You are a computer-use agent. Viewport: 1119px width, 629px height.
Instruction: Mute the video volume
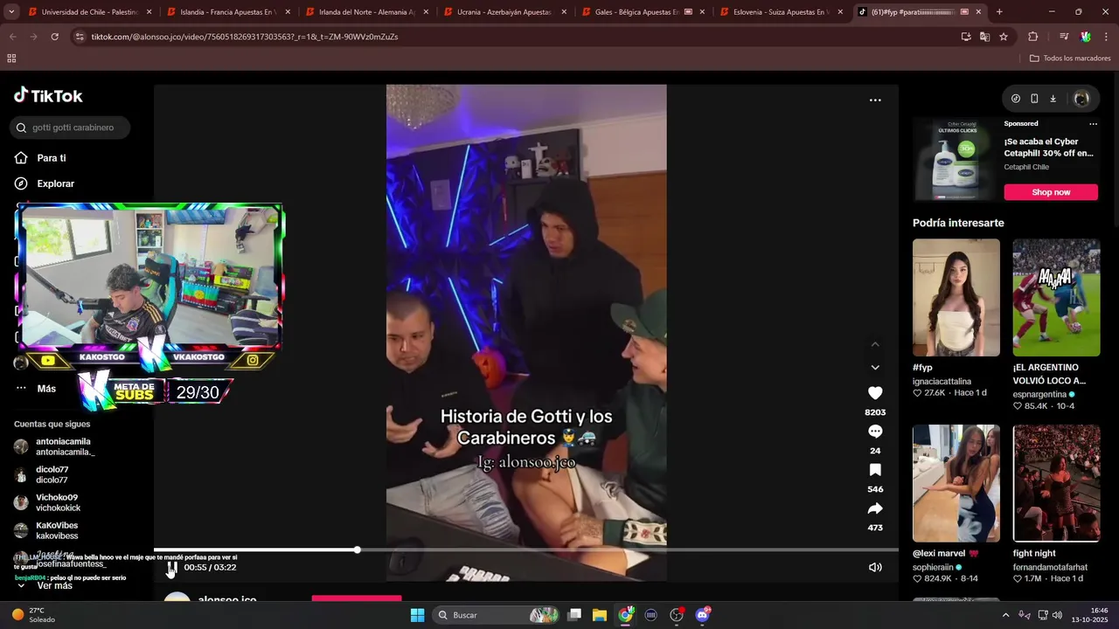click(x=875, y=568)
